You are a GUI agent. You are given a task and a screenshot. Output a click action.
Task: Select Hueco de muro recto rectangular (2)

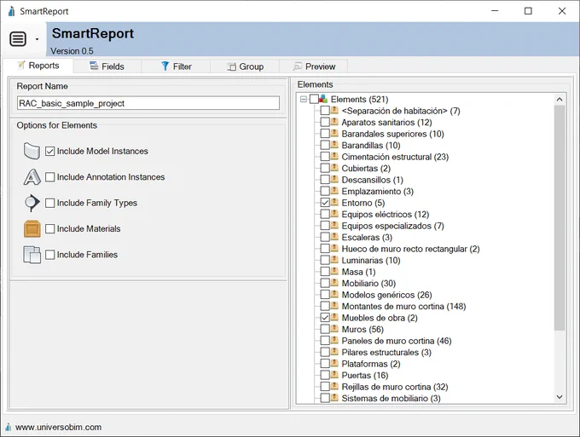pyautogui.click(x=410, y=249)
